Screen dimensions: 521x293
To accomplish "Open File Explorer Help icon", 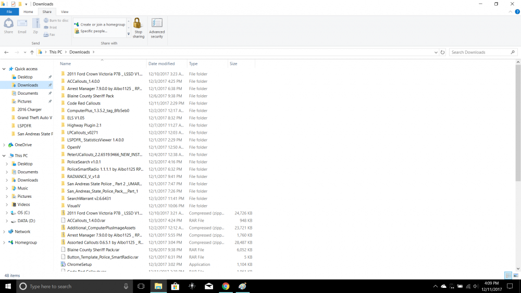I will tap(517, 11).
